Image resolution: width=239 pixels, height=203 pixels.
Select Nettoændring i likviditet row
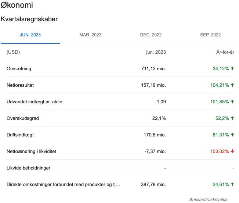point(120,151)
